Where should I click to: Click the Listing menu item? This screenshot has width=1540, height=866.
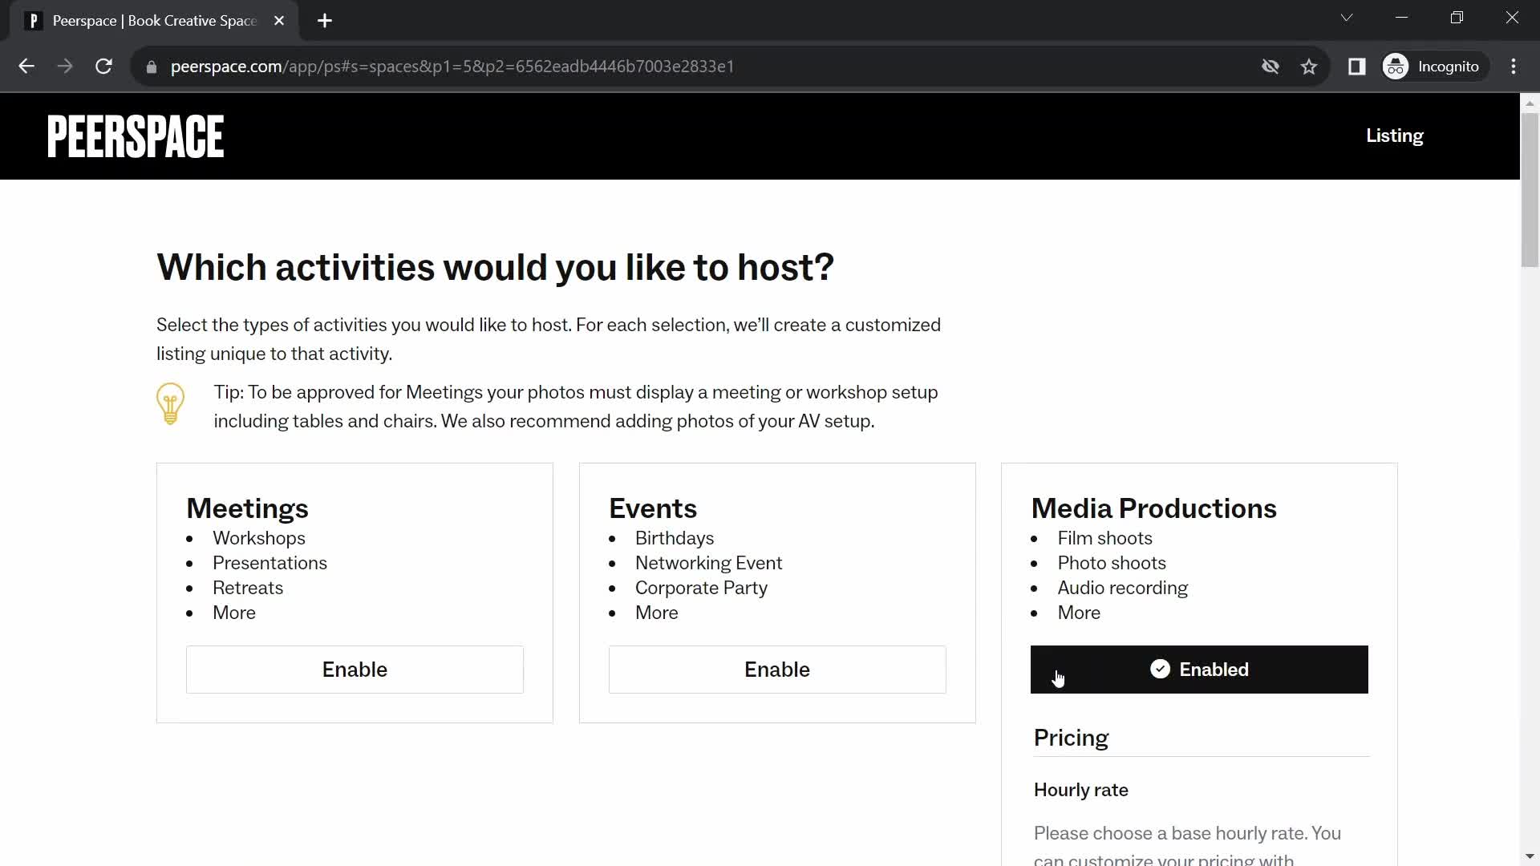point(1394,136)
